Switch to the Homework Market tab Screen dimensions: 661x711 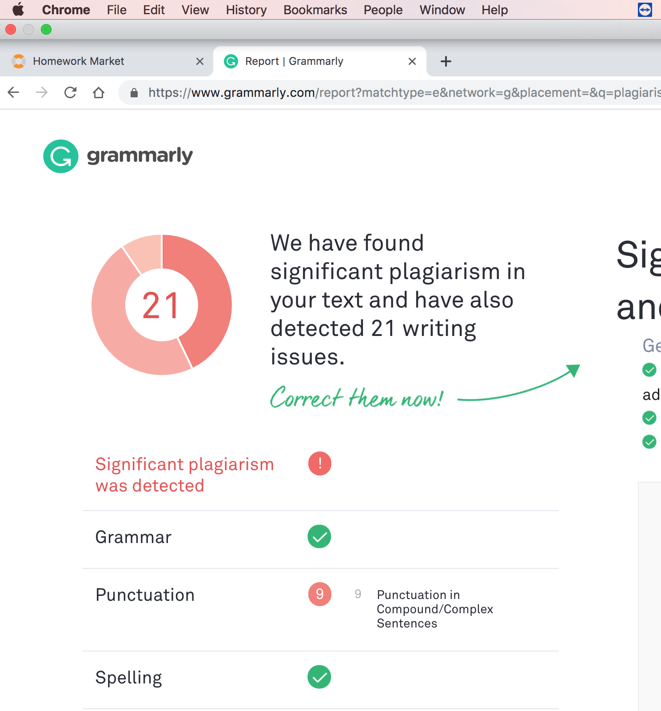pos(107,61)
